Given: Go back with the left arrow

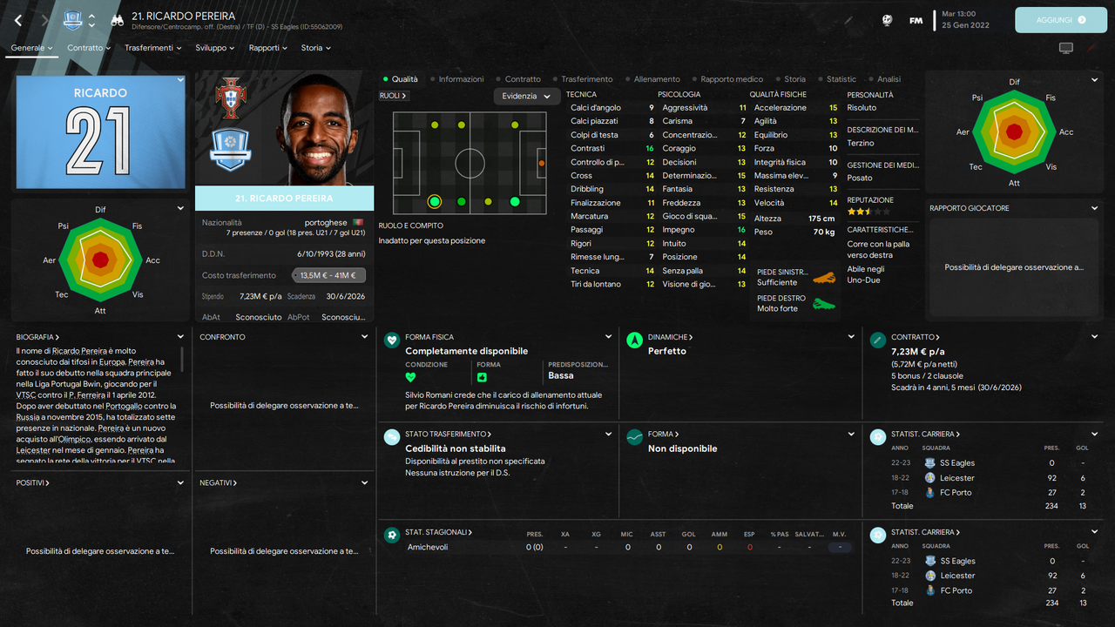Looking at the screenshot, I should coord(18,20).
